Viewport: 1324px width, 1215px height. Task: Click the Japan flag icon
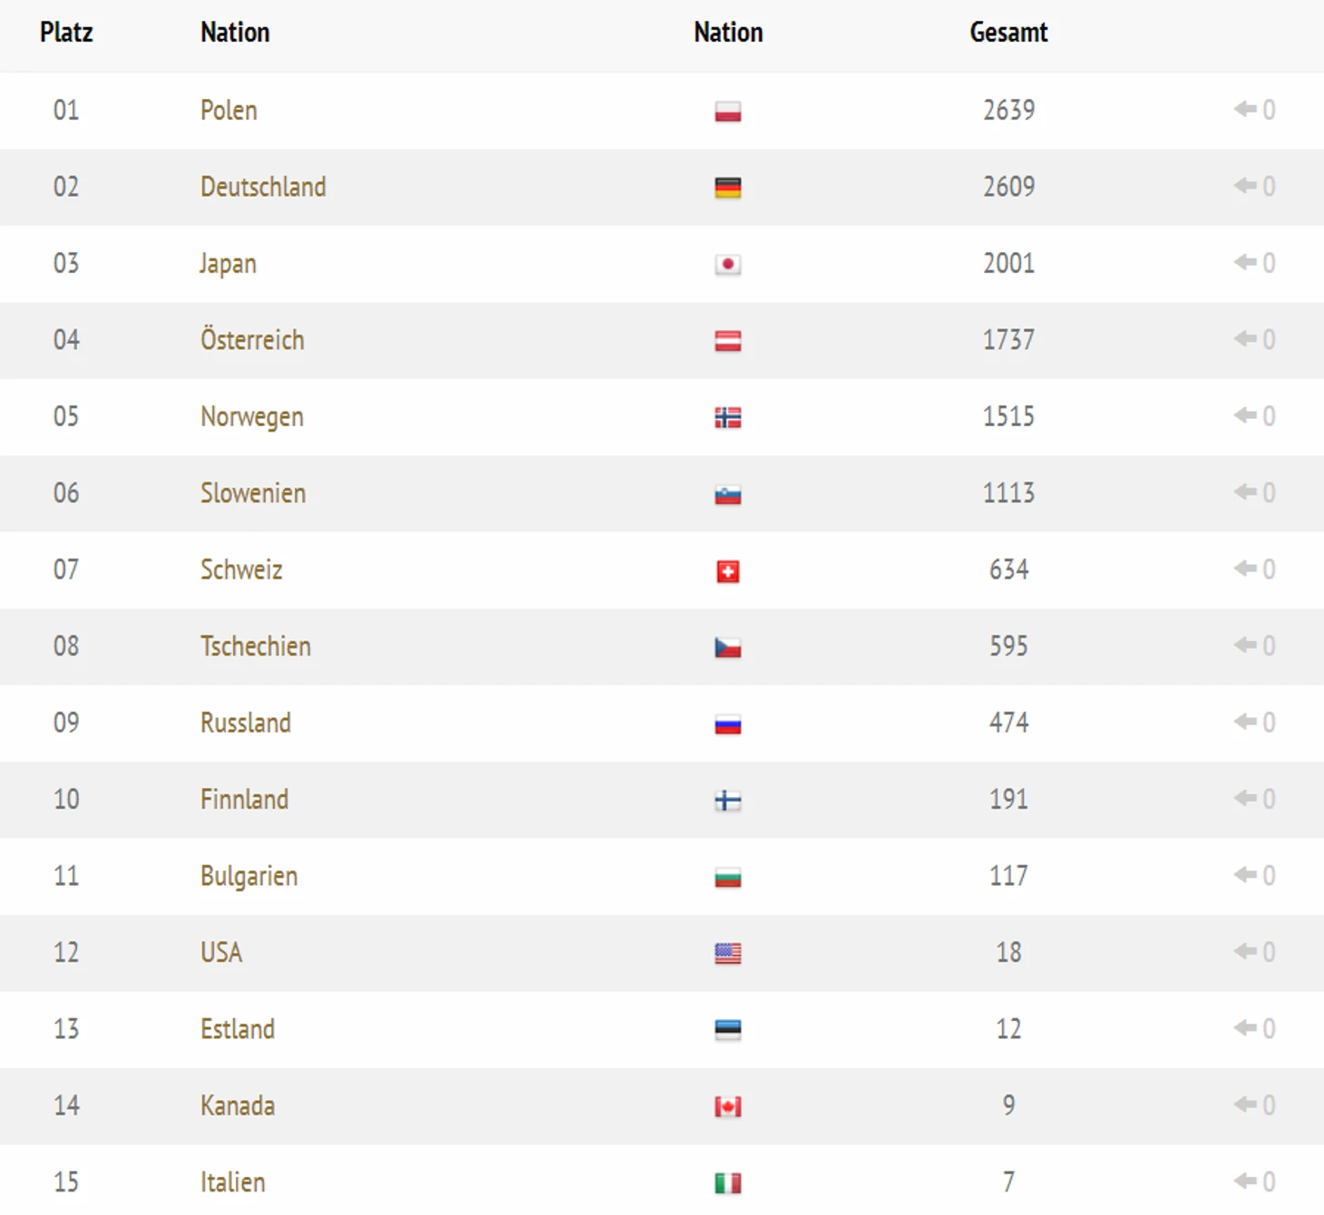pos(727,265)
